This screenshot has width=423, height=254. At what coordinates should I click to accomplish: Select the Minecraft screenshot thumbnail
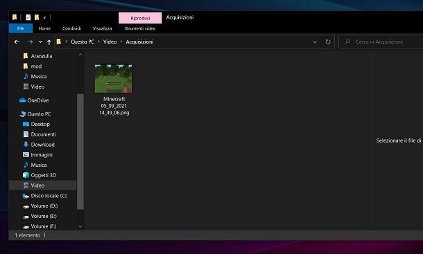point(114,78)
